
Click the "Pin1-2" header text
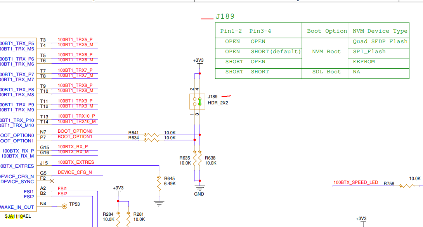(231, 31)
